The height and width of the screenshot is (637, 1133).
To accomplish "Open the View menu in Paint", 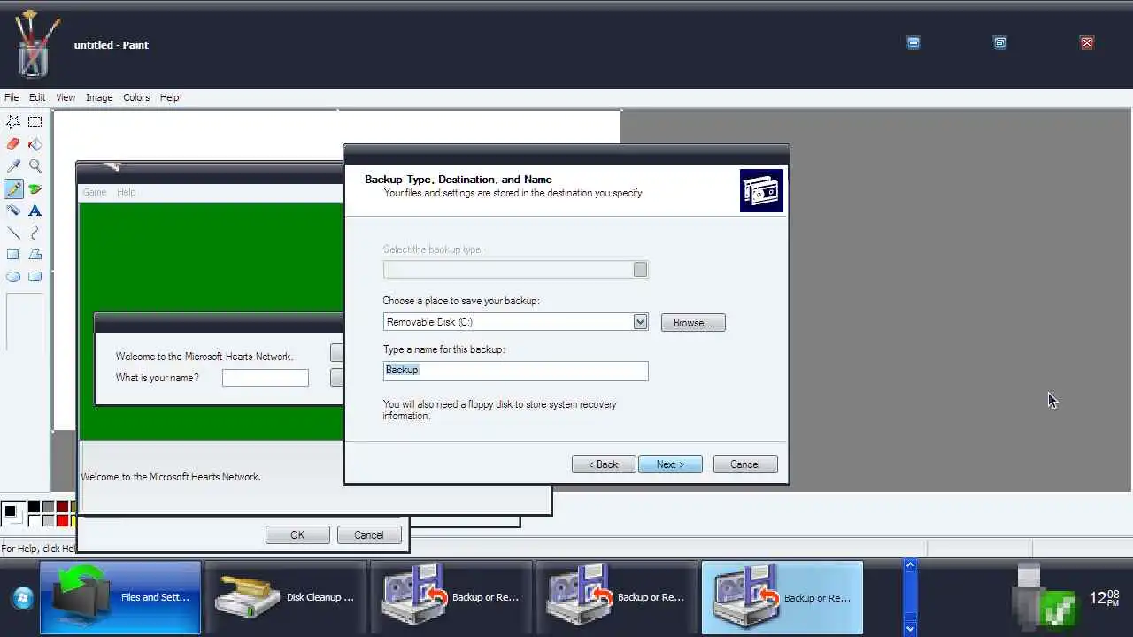I will [x=66, y=97].
